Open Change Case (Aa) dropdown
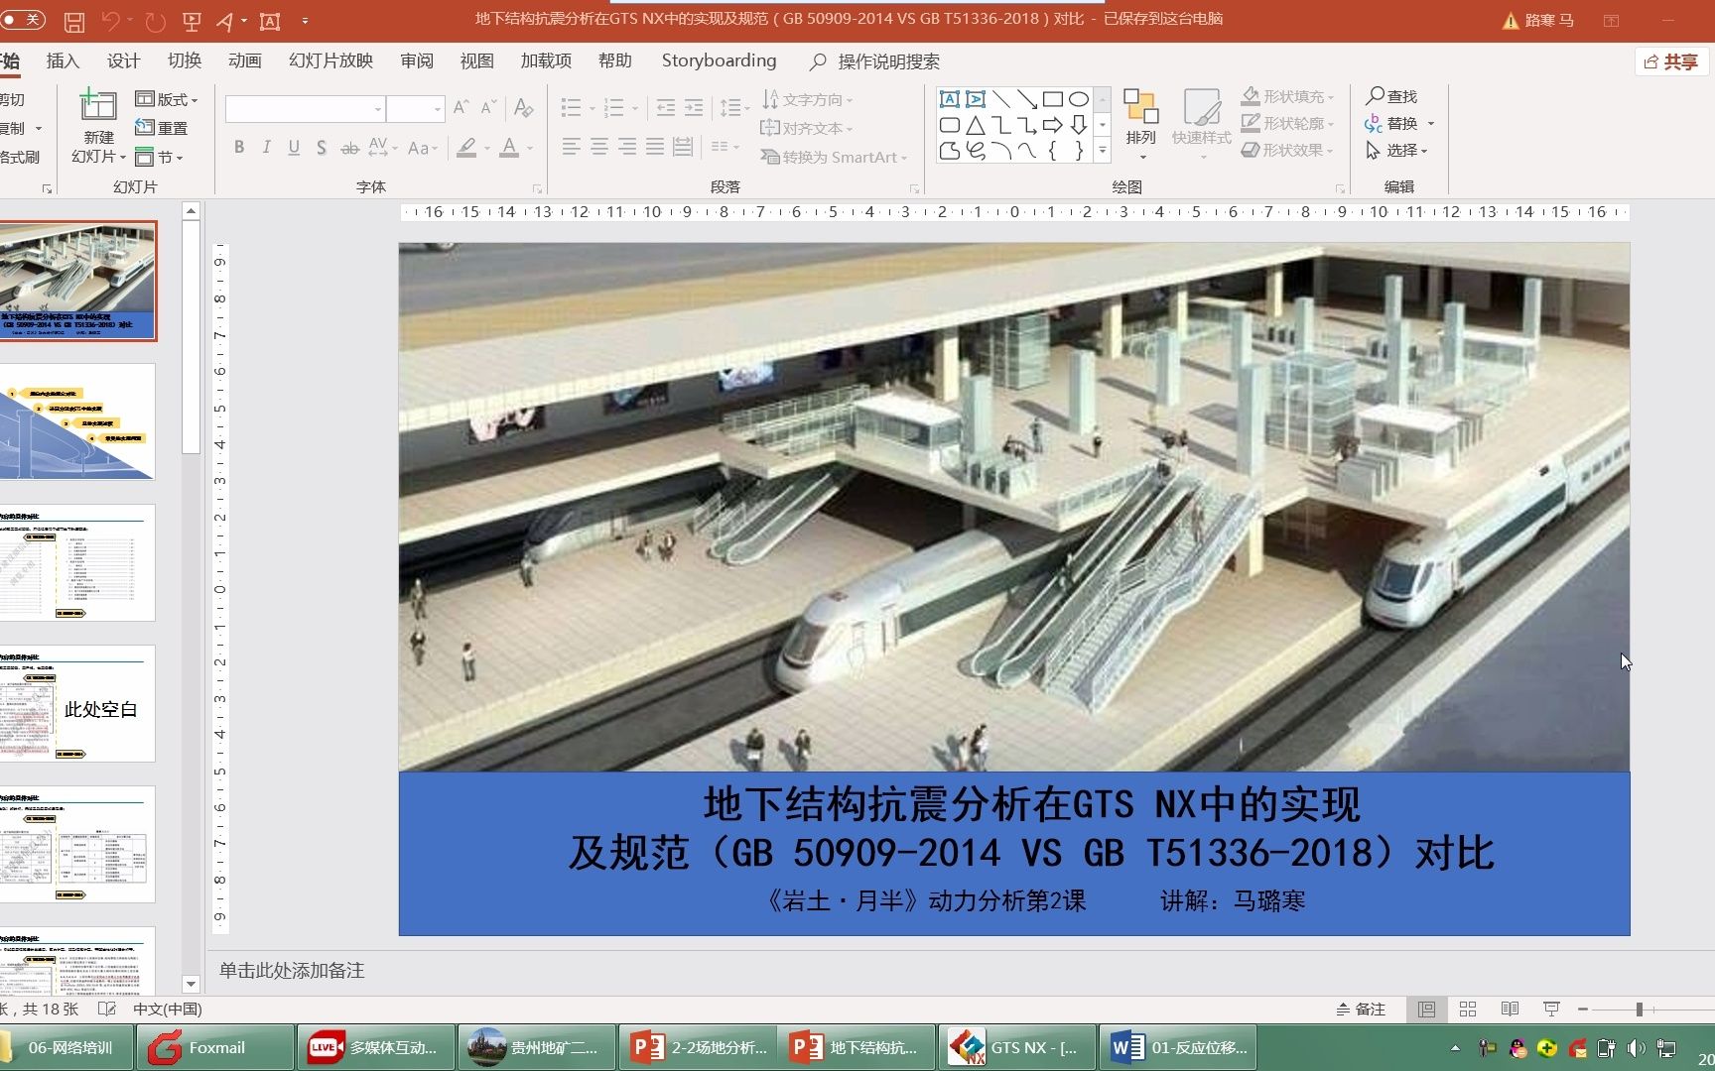This screenshot has height=1071, width=1715. [x=421, y=148]
